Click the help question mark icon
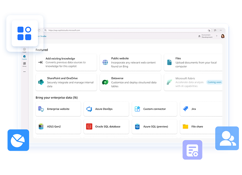 tap(216, 36)
